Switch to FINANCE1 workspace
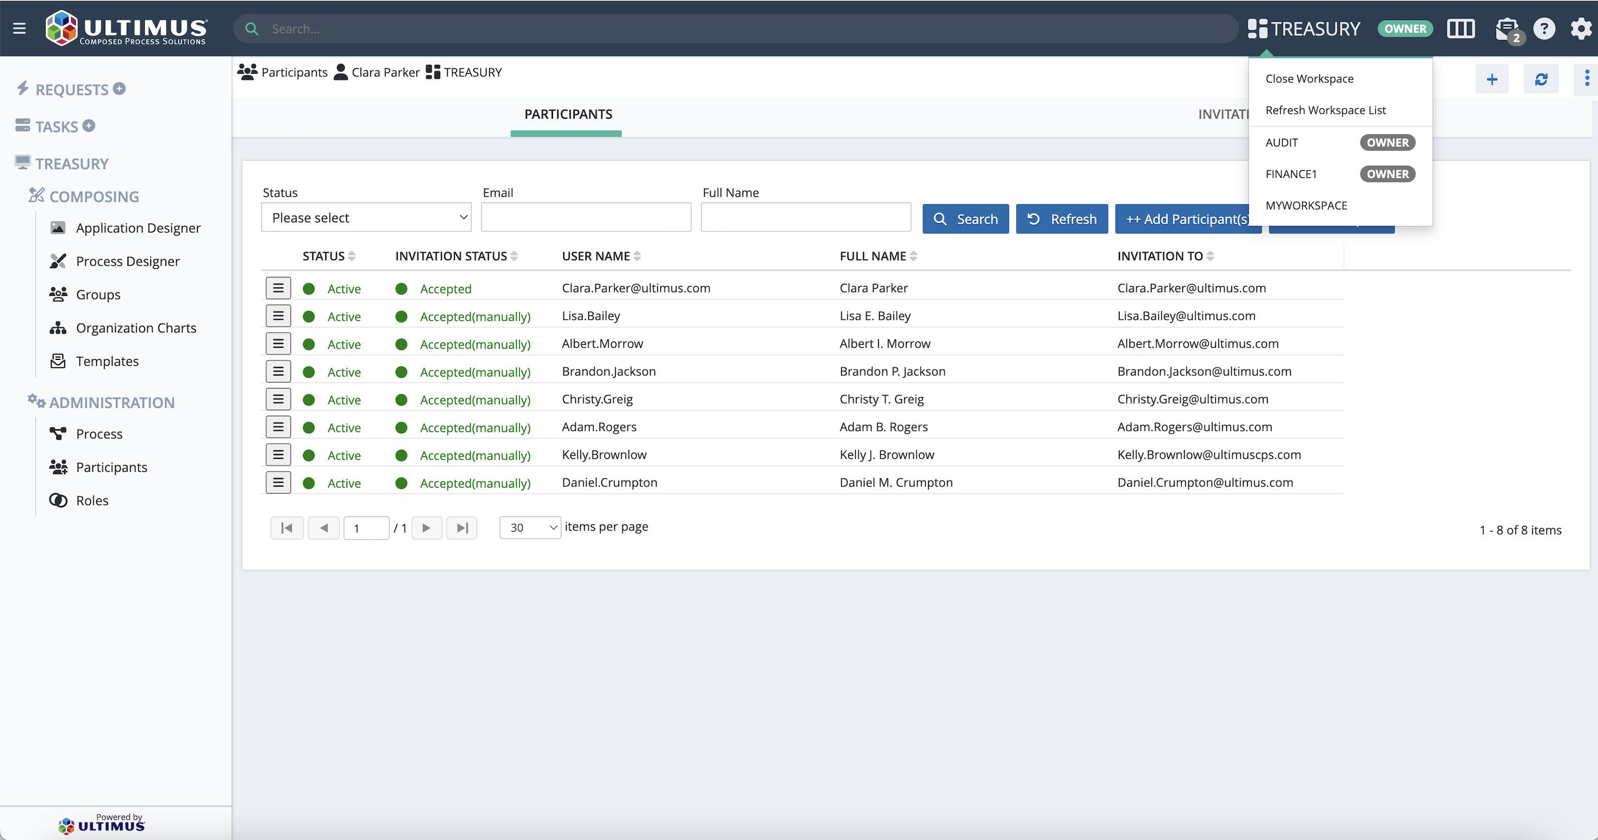Viewport: 1598px width, 840px height. tap(1340, 174)
